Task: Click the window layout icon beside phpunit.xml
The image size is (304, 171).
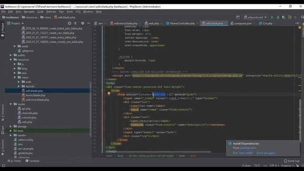Action: coord(237,17)
